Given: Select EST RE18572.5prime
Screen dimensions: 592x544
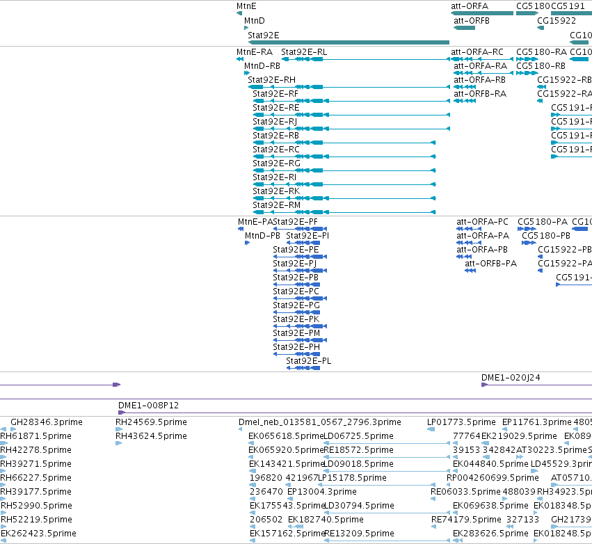Looking at the screenshot, I should coord(359,450).
